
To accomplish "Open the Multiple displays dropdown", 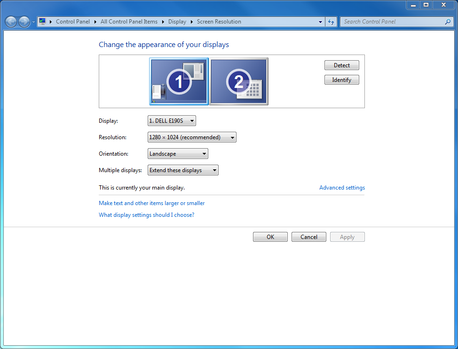I will click(183, 170).
